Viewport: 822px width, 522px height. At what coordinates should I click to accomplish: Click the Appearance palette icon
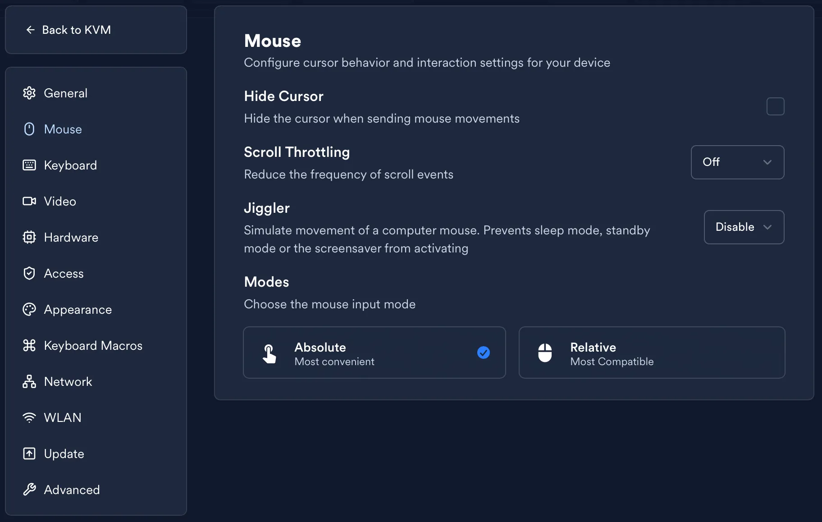(x=29, y=310)
